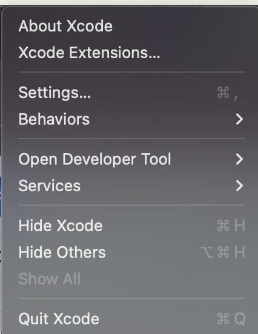Choose Quit Xcode from the menu
258x334 pixels.
pyautogui.click(x=131, y=319)
